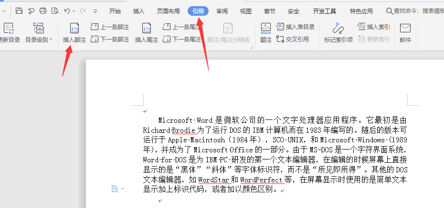Click the 更新目录 icon

click(9, 28)
